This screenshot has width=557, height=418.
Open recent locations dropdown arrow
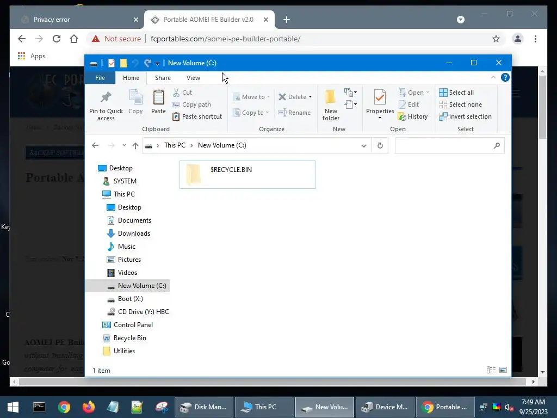(124, 145)
